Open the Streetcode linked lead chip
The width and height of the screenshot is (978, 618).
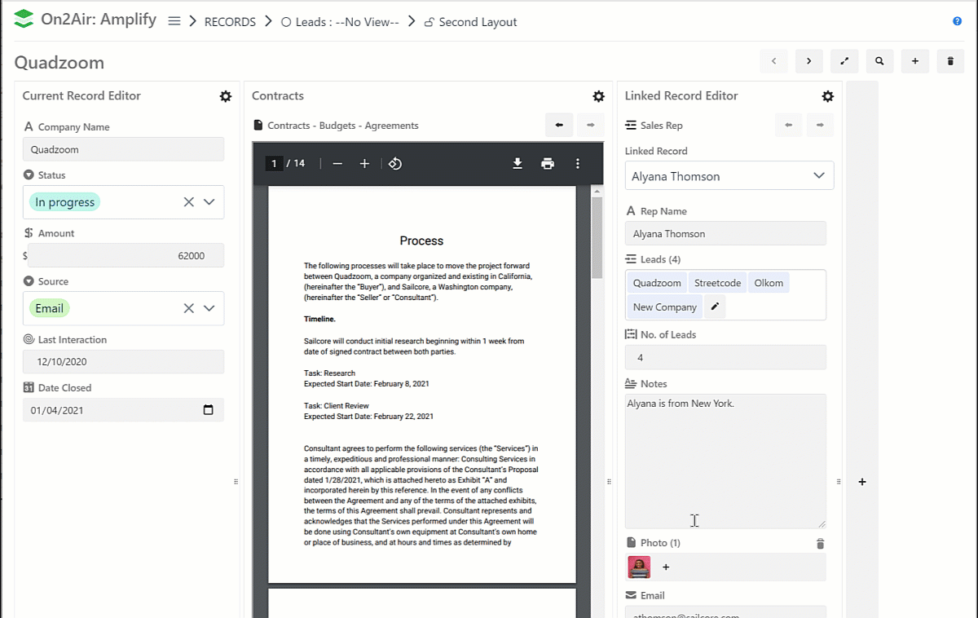pos(718,283)
